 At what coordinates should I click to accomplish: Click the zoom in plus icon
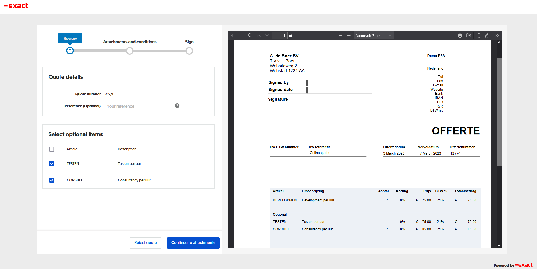click(x=349, y=35)
